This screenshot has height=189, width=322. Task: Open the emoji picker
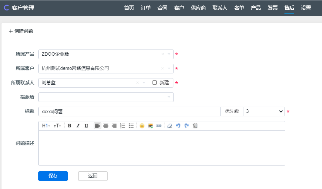pos(142,126)
